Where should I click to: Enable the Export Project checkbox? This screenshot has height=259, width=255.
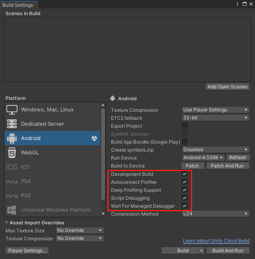185,126
